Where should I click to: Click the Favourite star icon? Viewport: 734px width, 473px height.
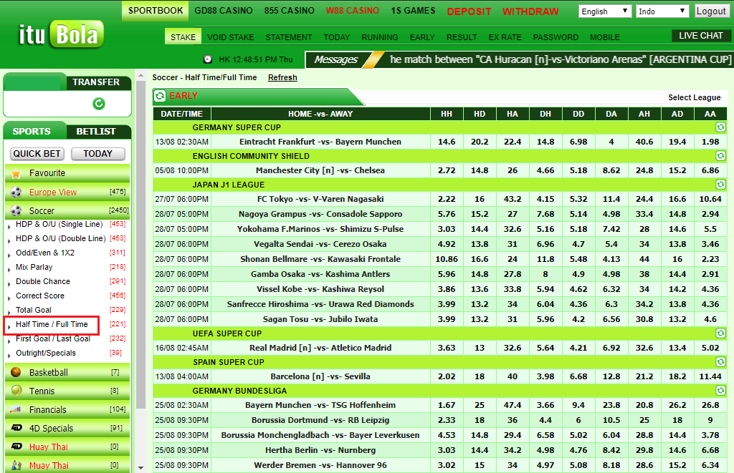click(16, 173)
